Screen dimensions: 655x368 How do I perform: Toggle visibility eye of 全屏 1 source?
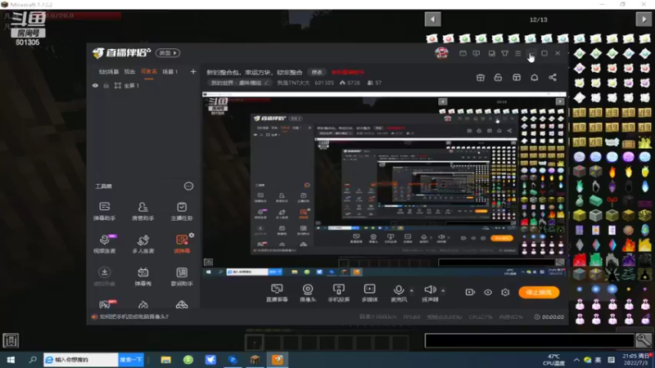(x=95, y=86)
